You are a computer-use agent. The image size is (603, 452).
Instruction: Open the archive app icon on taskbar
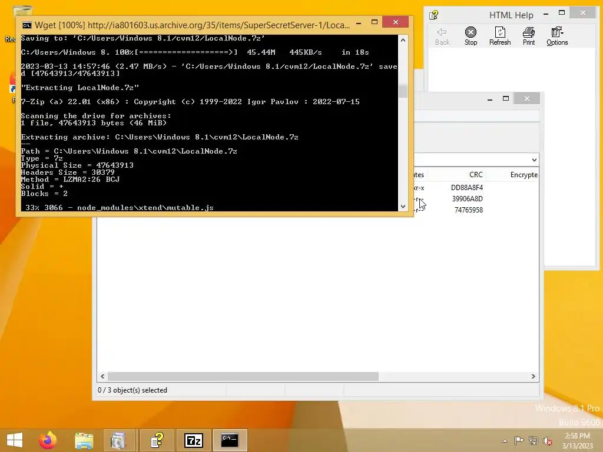click(119, 440)
